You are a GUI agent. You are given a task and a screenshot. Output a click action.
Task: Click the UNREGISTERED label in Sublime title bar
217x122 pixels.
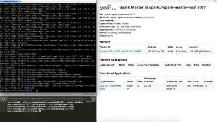pyautogui.click(x=88, y=94)
